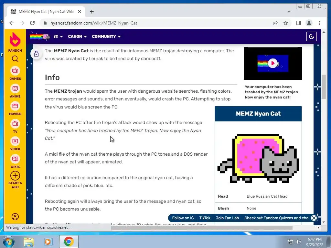This screenshot has width=331, height=248.
Task: Click the 'Blue Russian Cat Head' value
Action: coord(267,196)
